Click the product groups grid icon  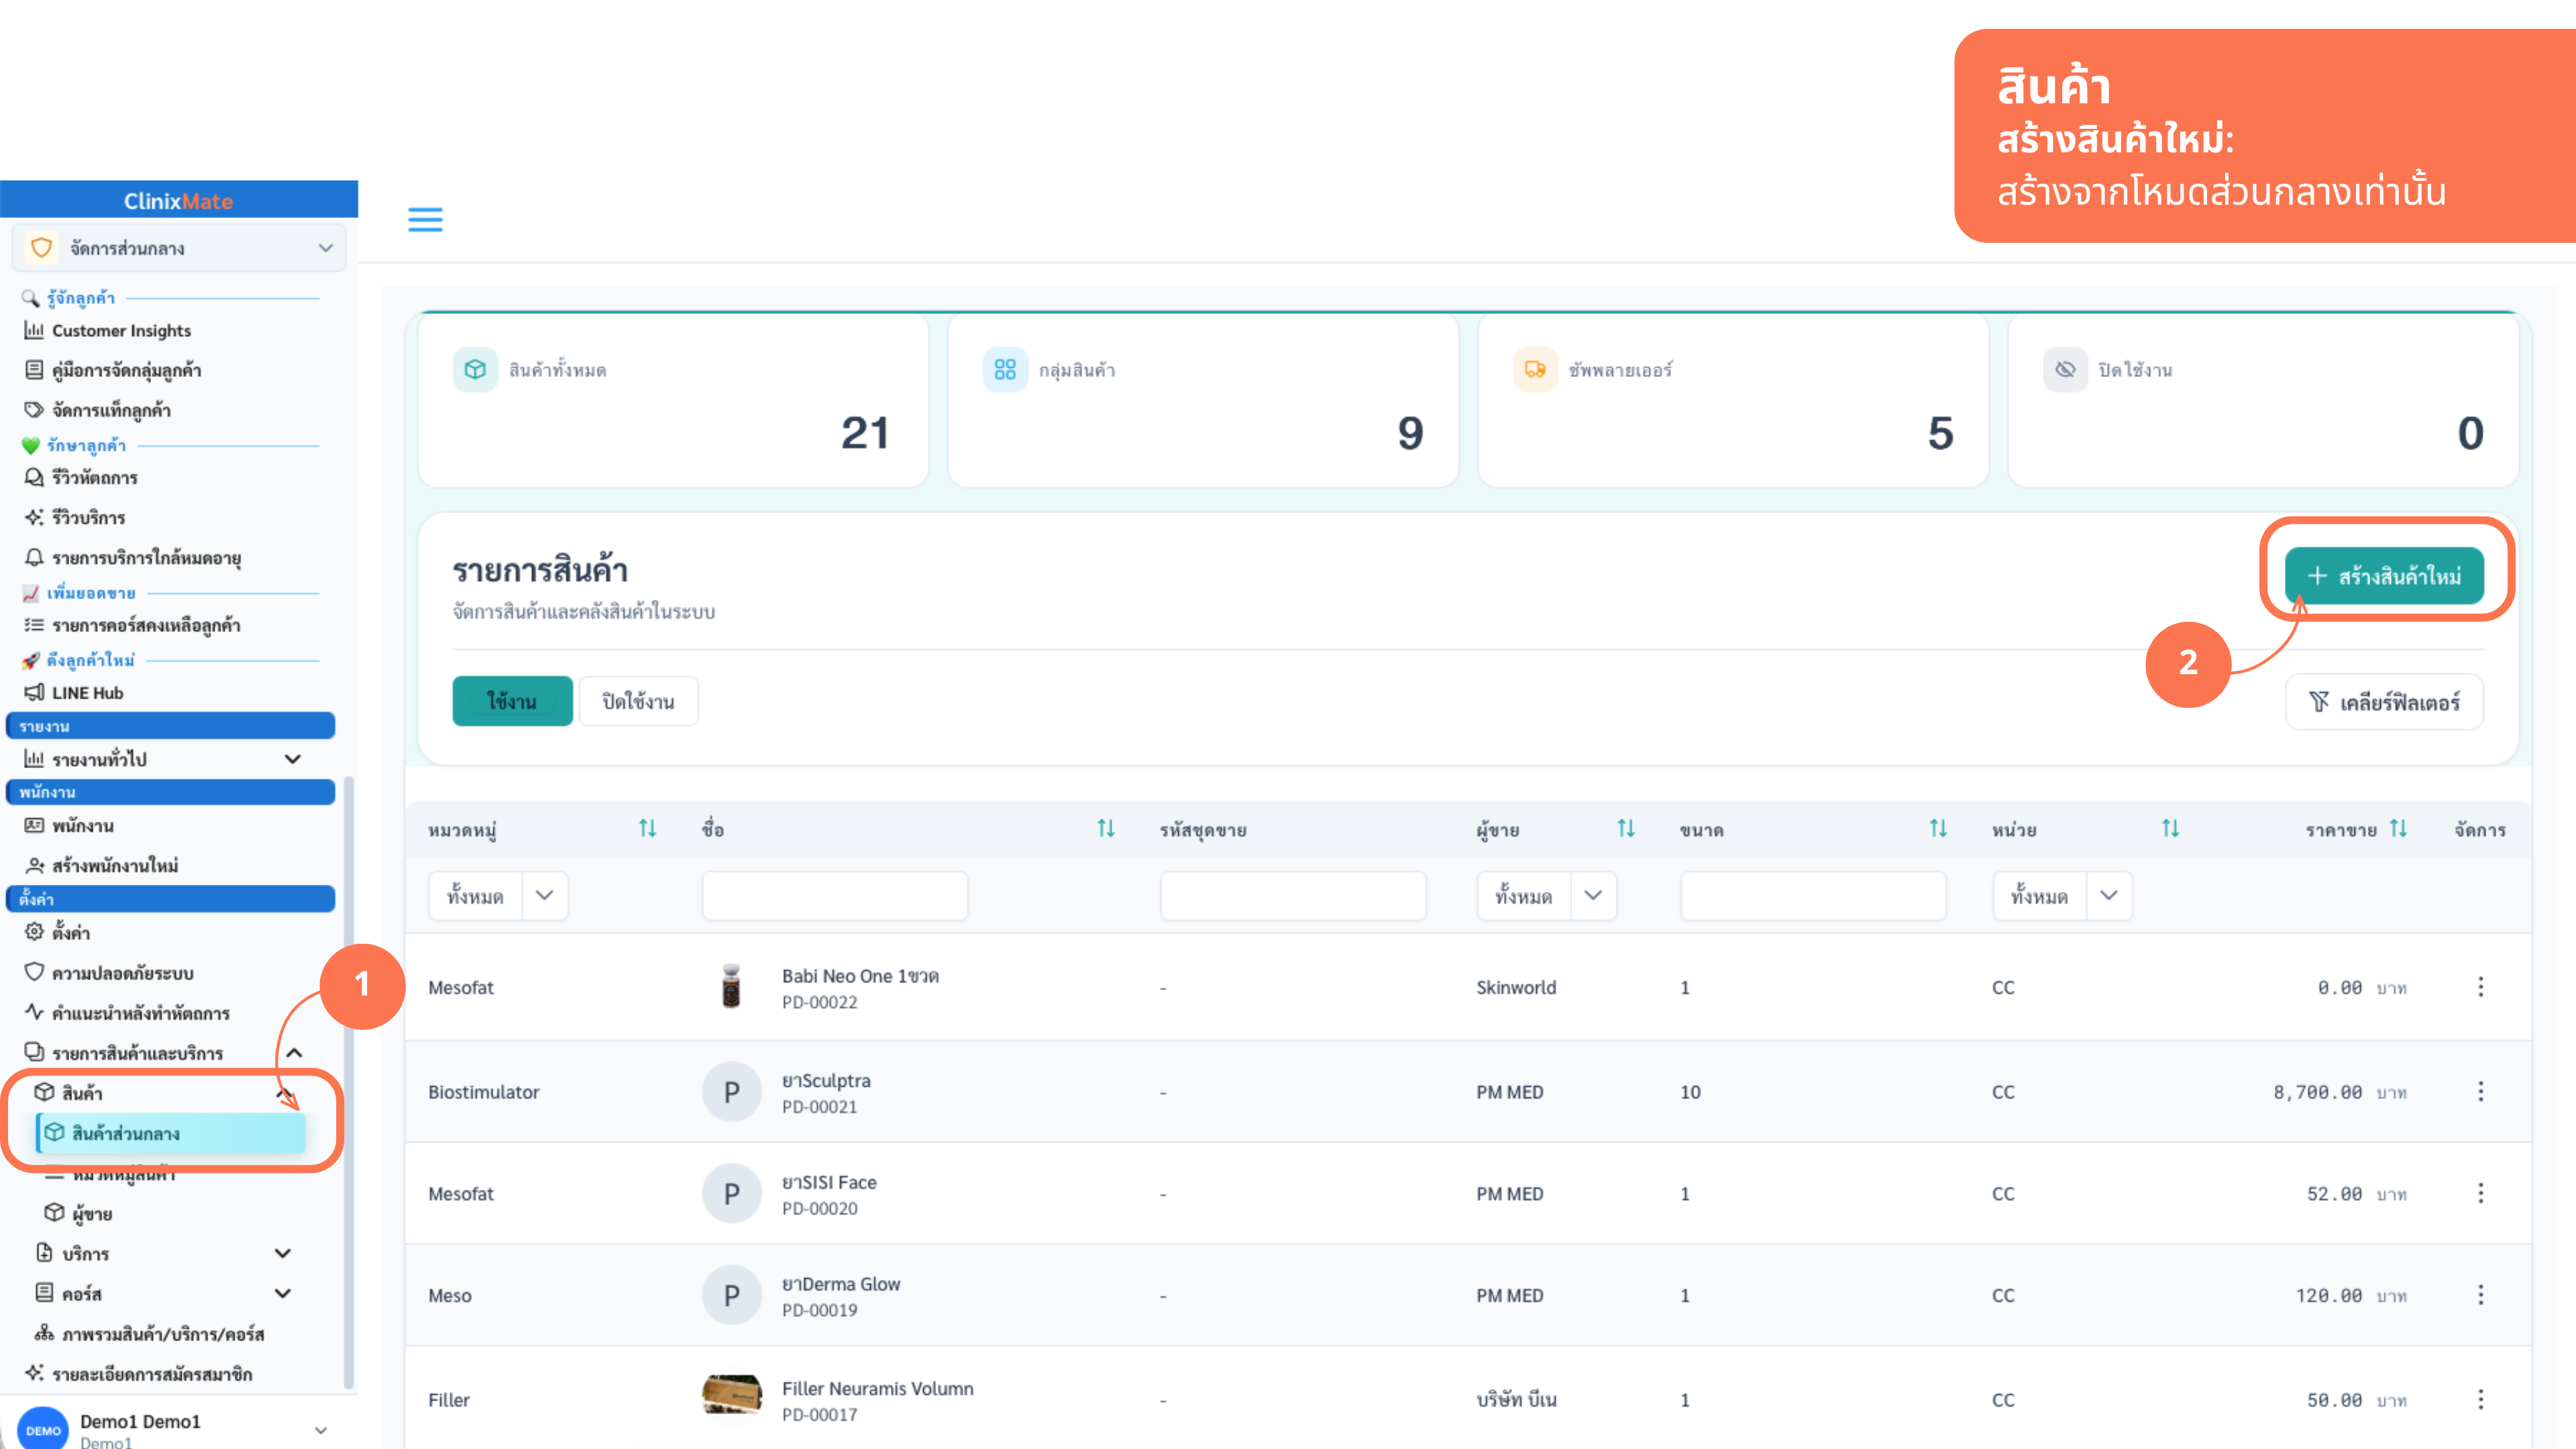[x=1005, y=369]
